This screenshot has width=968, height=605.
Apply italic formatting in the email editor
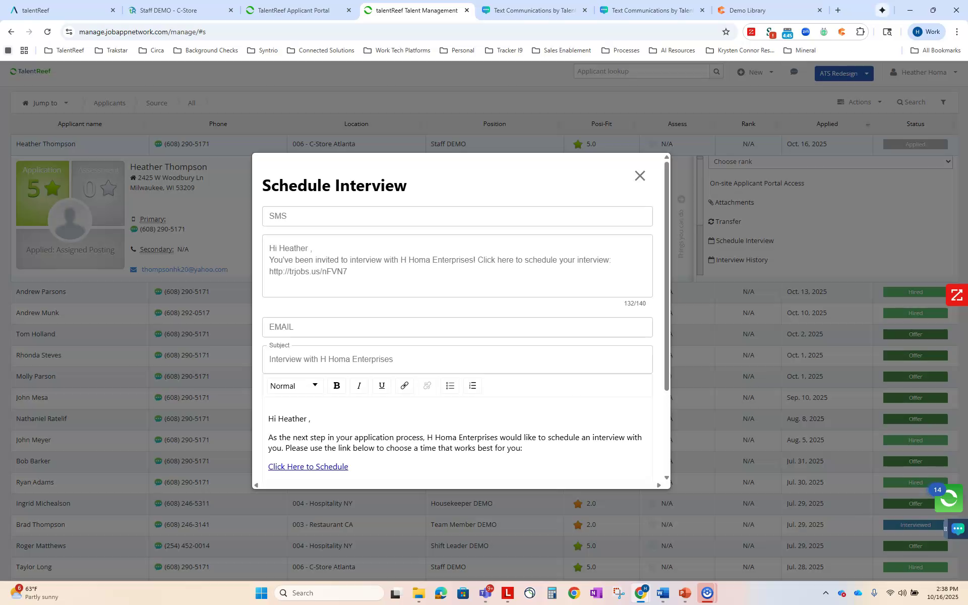359,386
